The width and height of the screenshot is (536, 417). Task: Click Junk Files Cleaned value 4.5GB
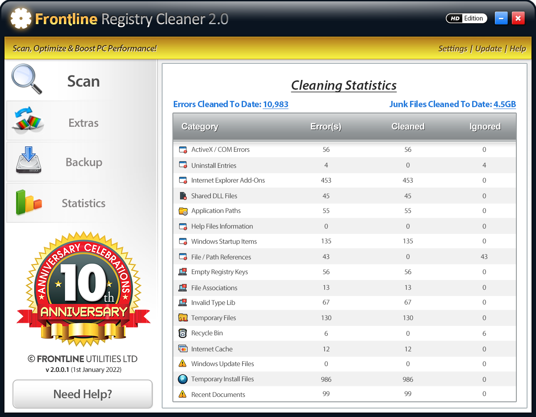(505, 104)
